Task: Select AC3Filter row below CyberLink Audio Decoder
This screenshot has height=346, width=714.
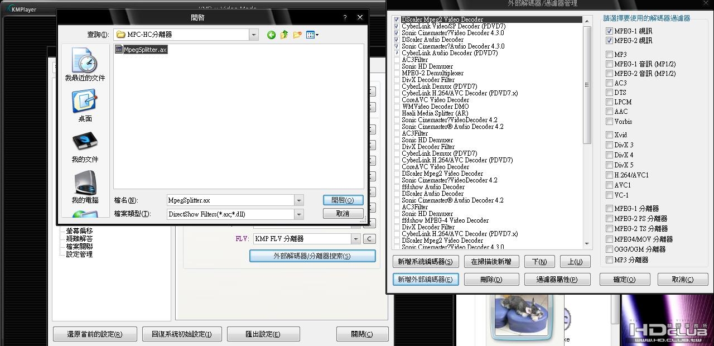Action: 415,60
